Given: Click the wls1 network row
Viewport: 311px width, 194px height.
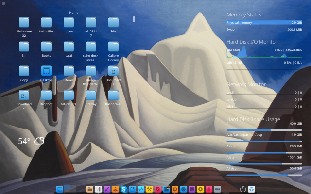Looking at the screenshot, I should coord(264,107).
